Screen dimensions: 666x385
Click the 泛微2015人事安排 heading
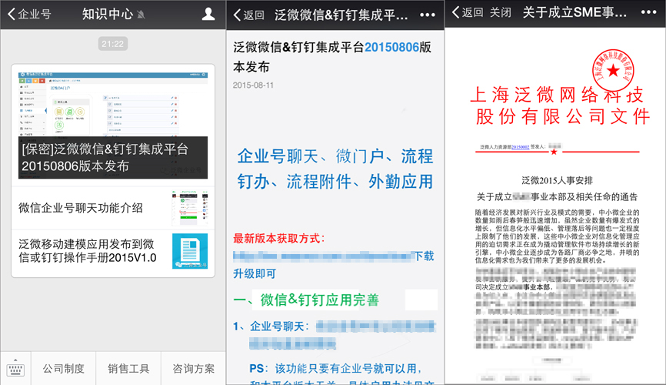[557, 180]
